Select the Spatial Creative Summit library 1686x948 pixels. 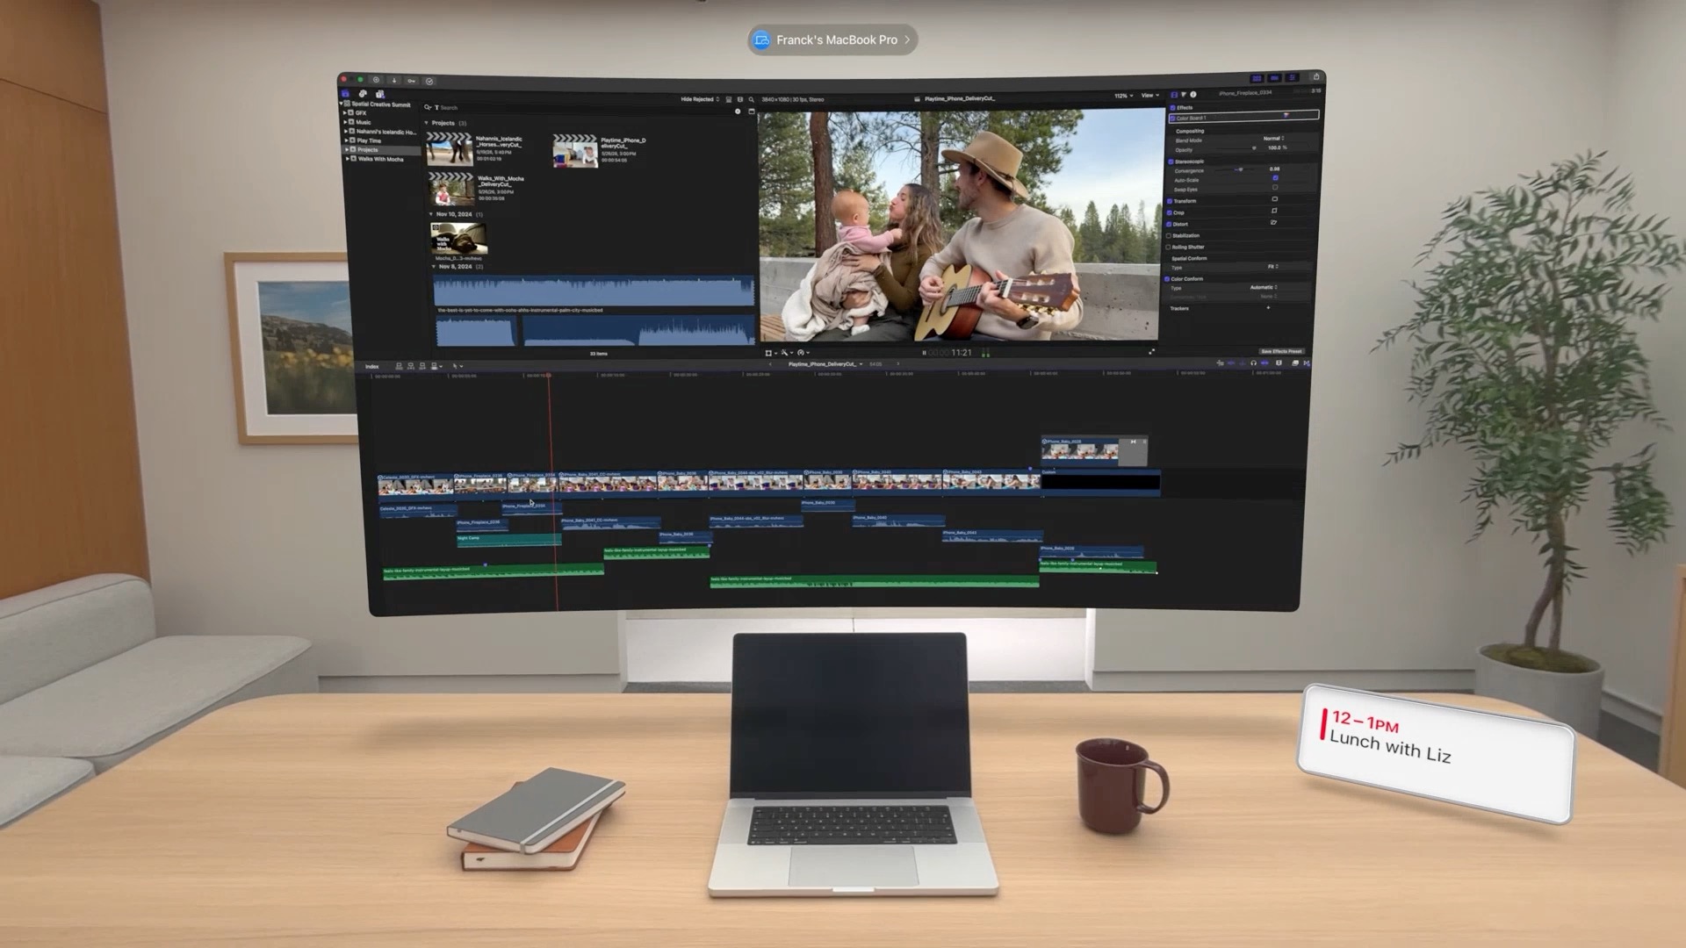pos(381,104)
